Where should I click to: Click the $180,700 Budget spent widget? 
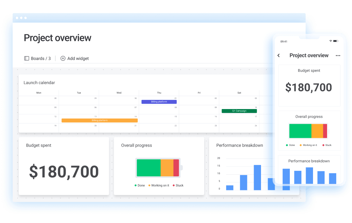(64, 166)
